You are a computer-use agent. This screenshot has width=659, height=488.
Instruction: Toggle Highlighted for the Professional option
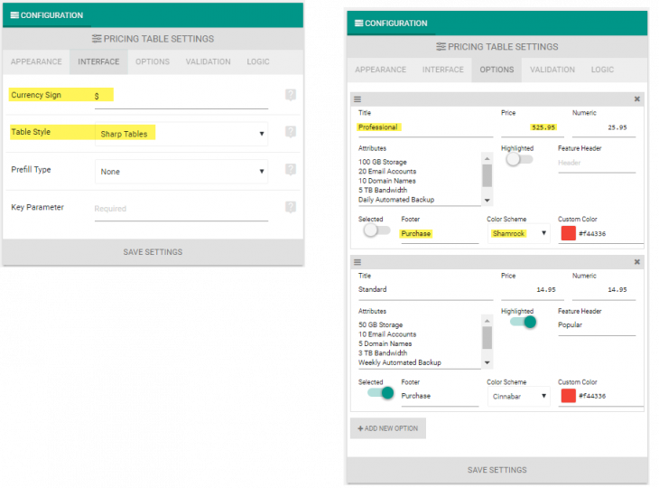(519, 159)
